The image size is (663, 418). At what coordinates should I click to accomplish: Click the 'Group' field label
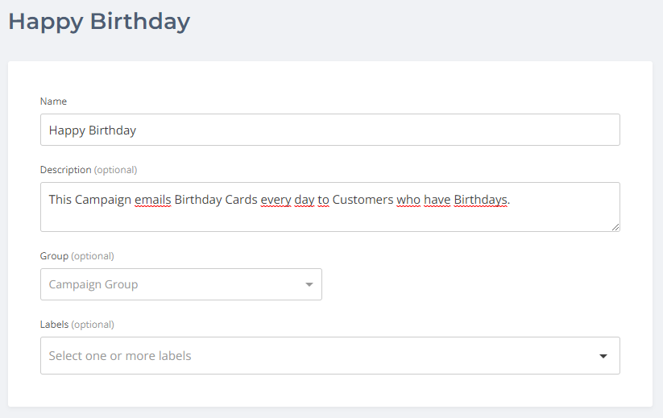click(x=54, y=256)
